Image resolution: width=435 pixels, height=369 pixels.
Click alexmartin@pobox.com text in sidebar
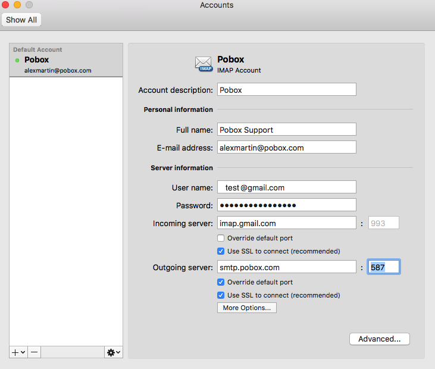(x=58, y=70)
